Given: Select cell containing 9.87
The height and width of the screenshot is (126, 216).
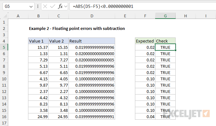Looking at the screenshot, I should (38, 85).
